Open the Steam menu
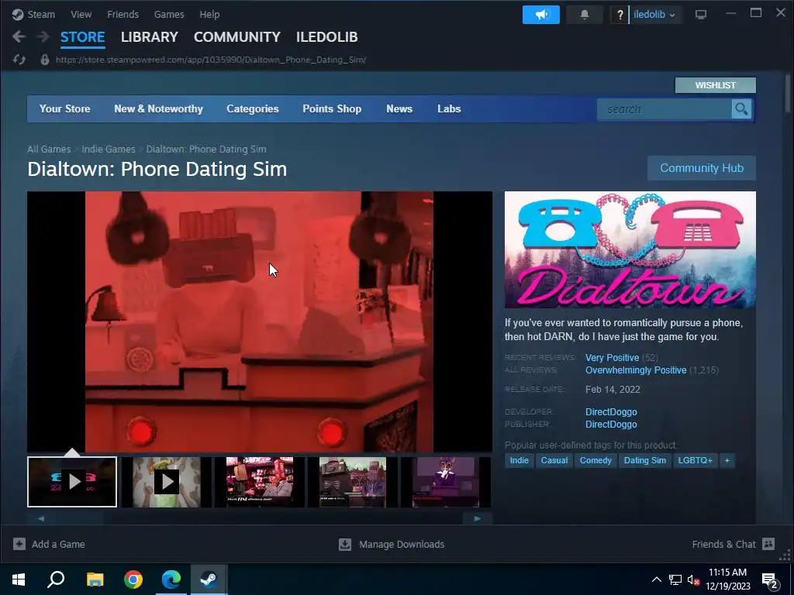Image resolution: width=794 pixels, height=595 pixels. coord(41,14)
